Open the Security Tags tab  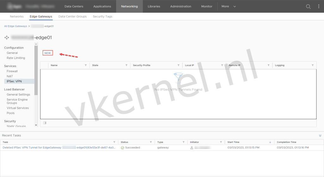point(103,16)
